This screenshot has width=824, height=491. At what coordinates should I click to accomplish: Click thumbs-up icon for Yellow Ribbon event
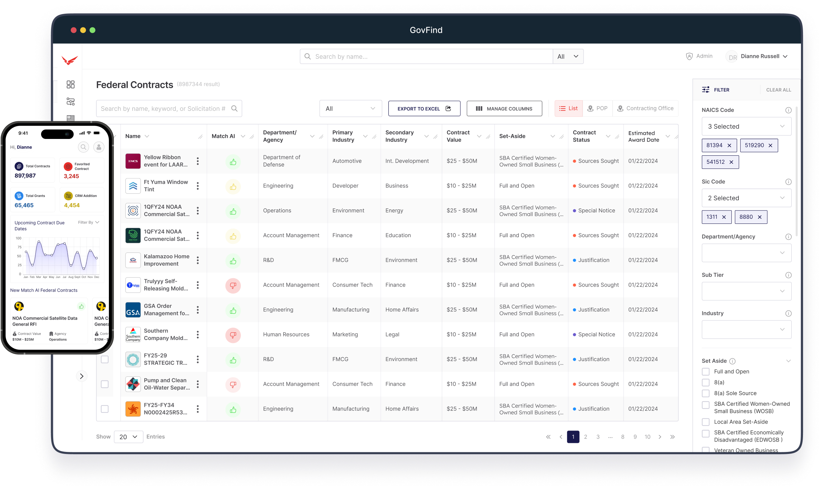tap(233, 162)
